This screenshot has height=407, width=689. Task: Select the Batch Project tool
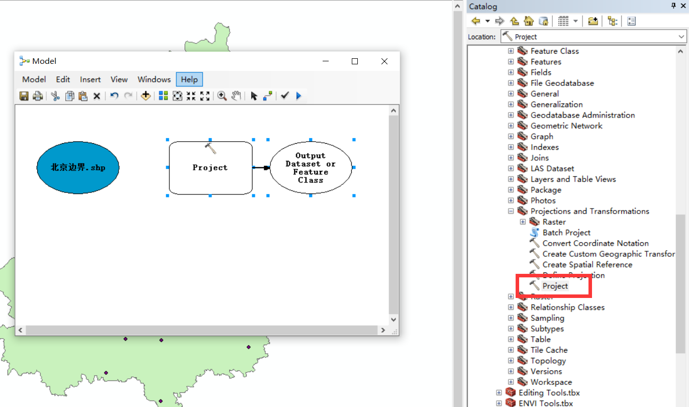click(x=566, y=232)
